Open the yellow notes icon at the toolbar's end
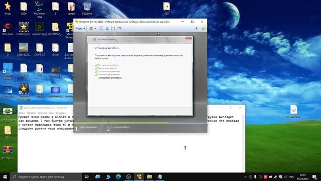321x181 pixels. pos(204,28)
